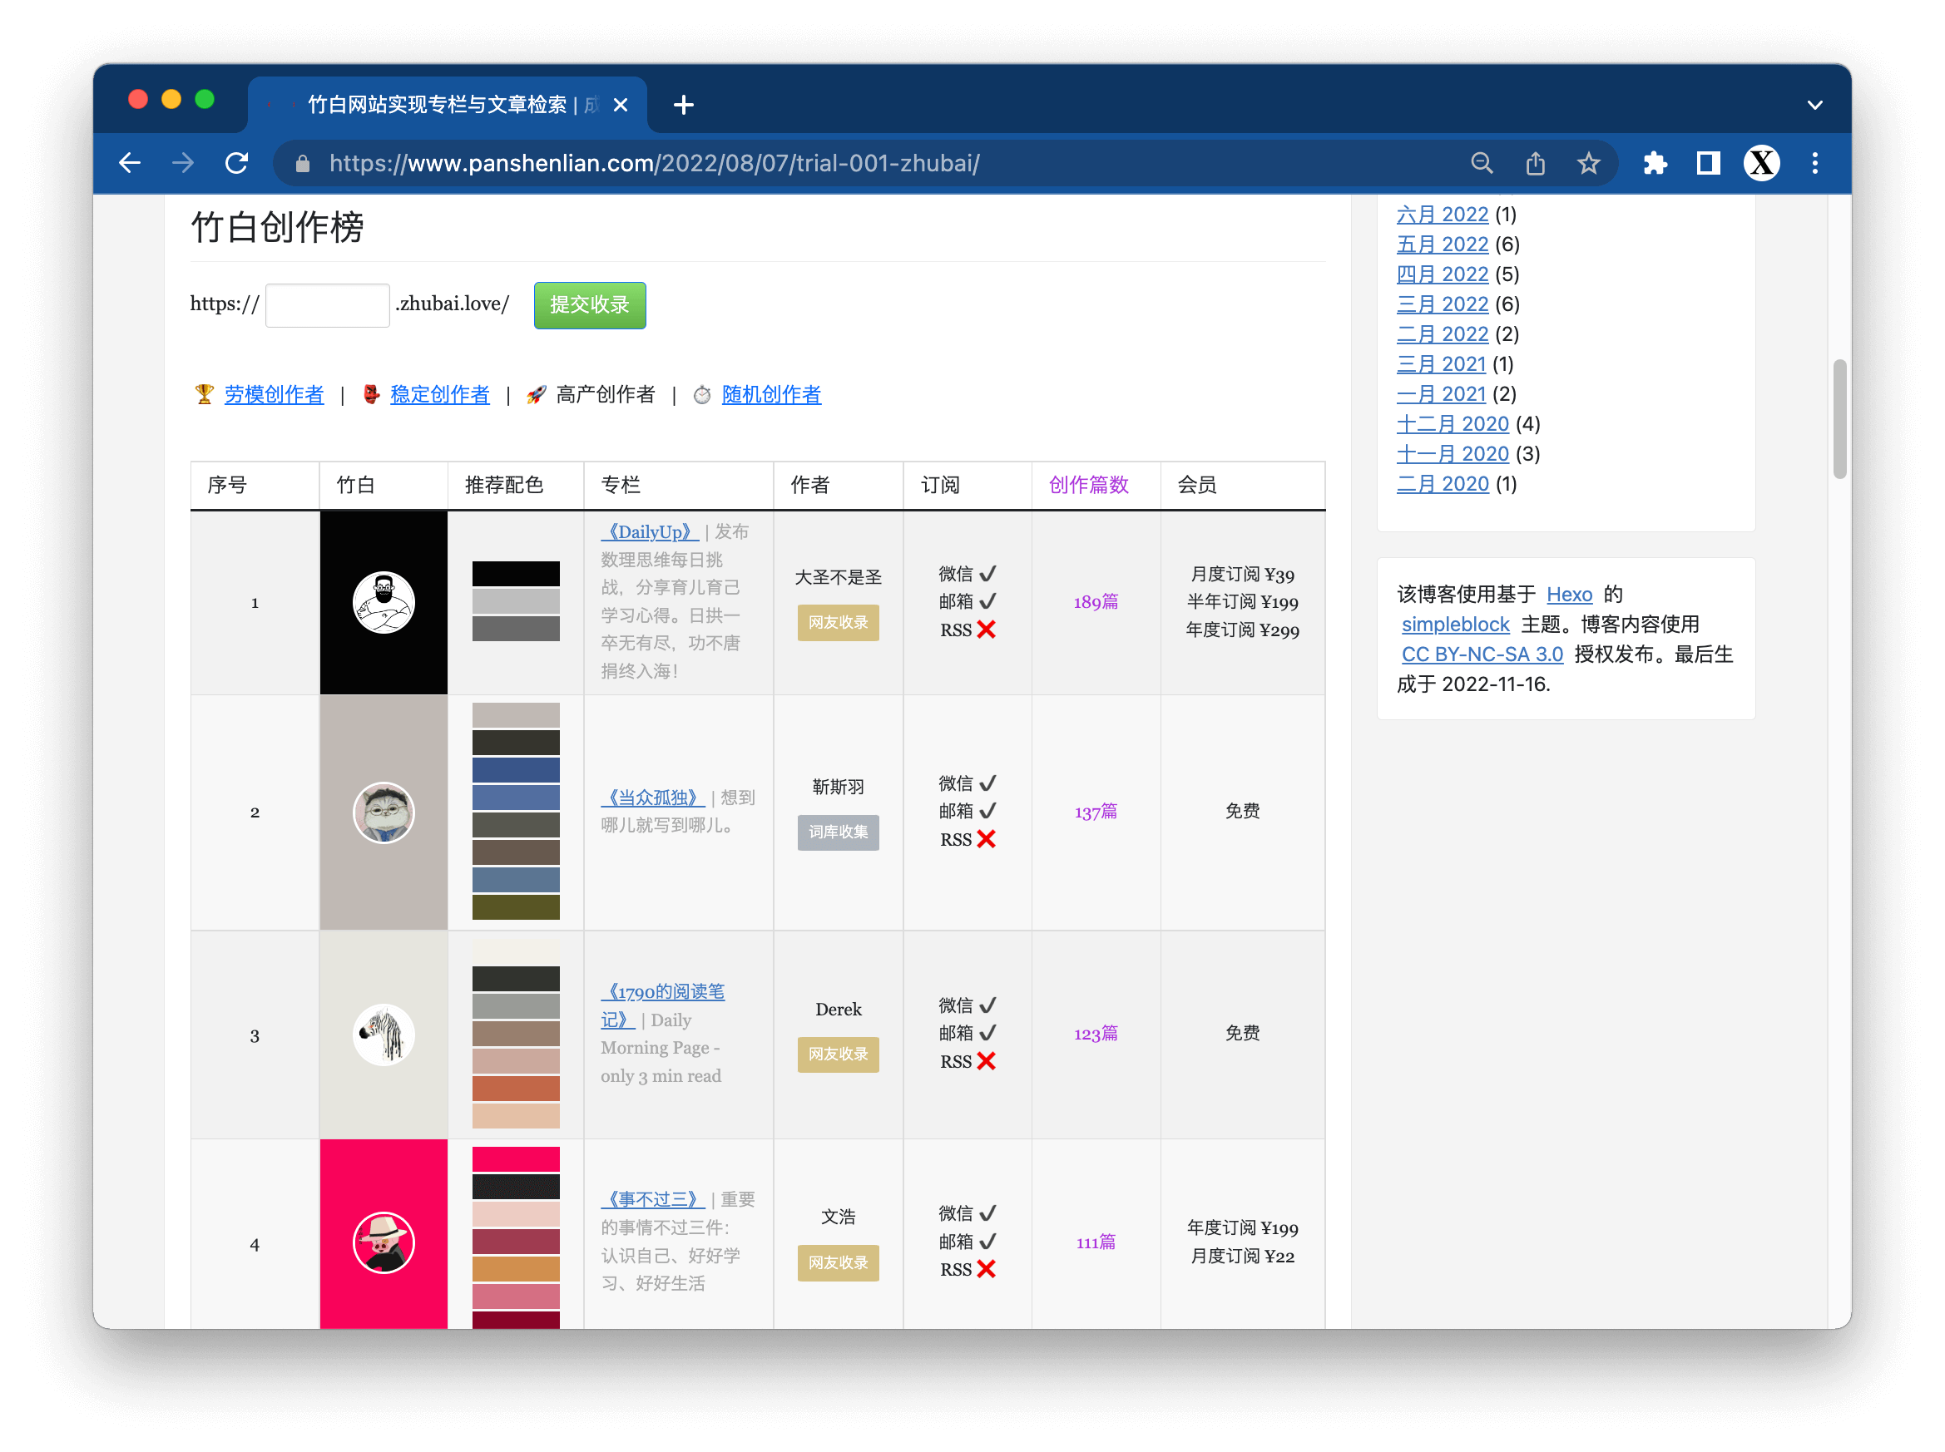Click the 123篇 article count
Image resolution: width=1945 pixels, height=1452 pixels.
click(1096, 1034)
